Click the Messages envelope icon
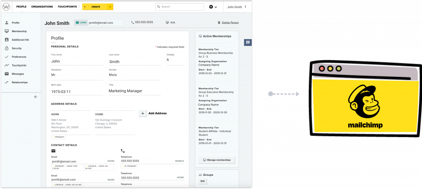Image resolution: width=422 pixels, height=189 pixels. pos(7,74)
